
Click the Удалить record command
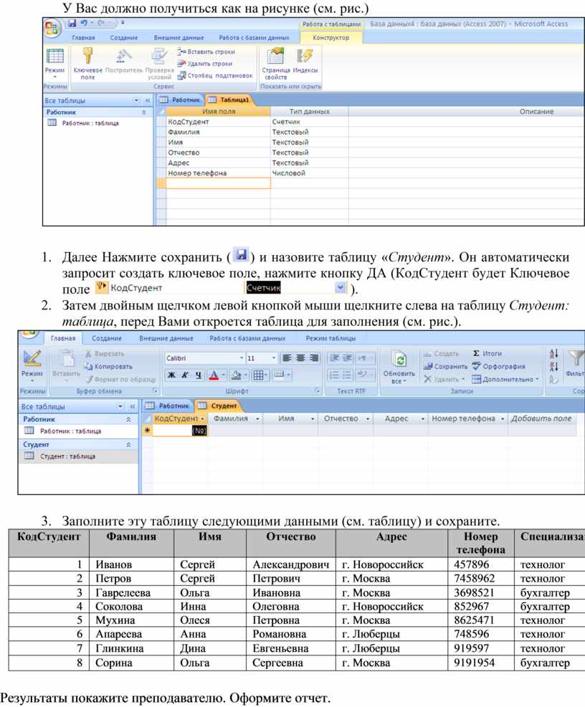tap(444, 380)
